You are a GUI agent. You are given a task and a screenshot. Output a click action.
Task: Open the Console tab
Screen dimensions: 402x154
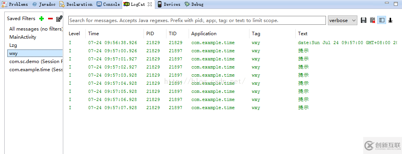pos(108,4)
